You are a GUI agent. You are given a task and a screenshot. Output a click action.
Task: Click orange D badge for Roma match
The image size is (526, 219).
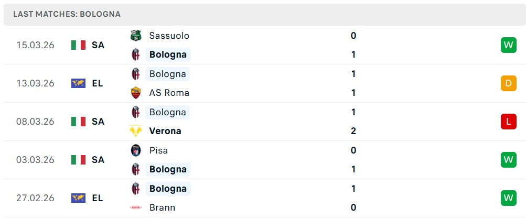[508, 83]
